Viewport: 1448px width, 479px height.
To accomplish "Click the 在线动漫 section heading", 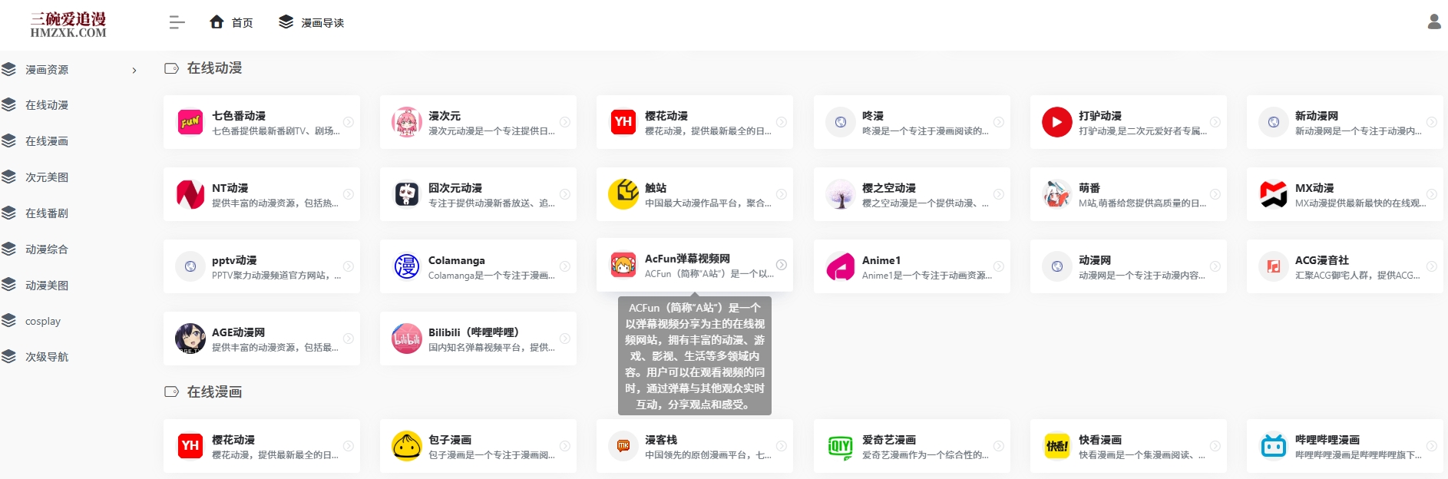I will point(214,68).
